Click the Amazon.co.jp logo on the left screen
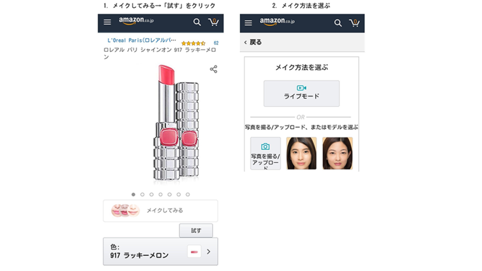 click(x=135, y=22)
